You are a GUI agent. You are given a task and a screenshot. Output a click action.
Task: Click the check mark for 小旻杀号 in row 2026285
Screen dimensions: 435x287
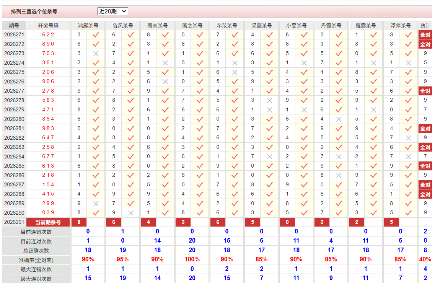pos(304,166)
